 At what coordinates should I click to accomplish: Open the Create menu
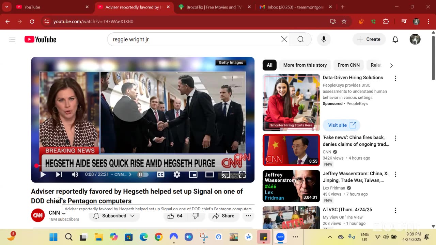coord(369,39)
